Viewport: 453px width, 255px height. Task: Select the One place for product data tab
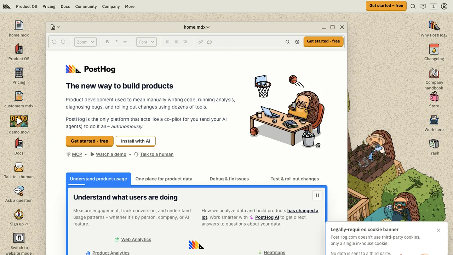tap(164, 179)
